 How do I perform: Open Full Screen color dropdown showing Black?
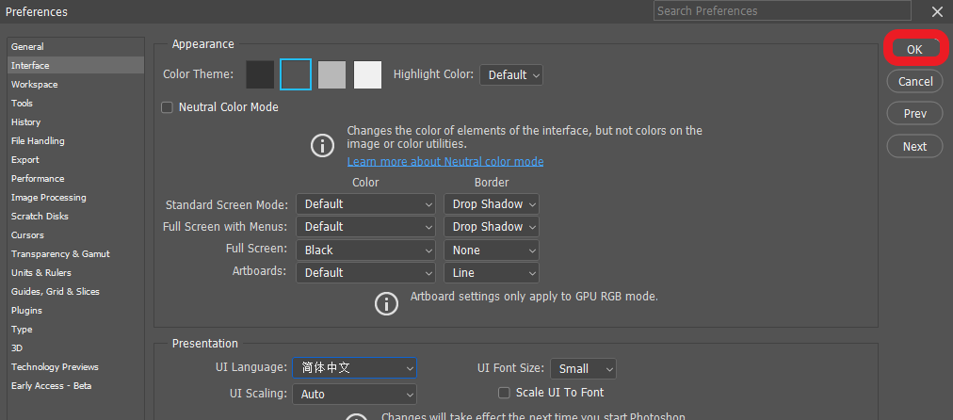[x=366, y=250]
